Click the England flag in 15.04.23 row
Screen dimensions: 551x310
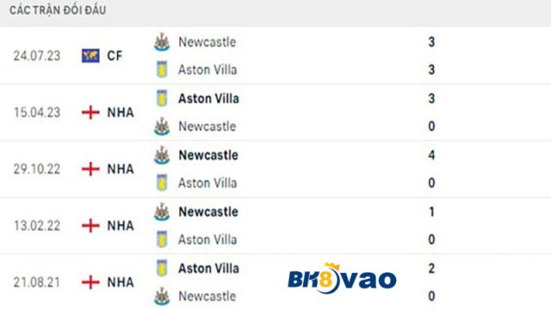click(x=90, y=113)
